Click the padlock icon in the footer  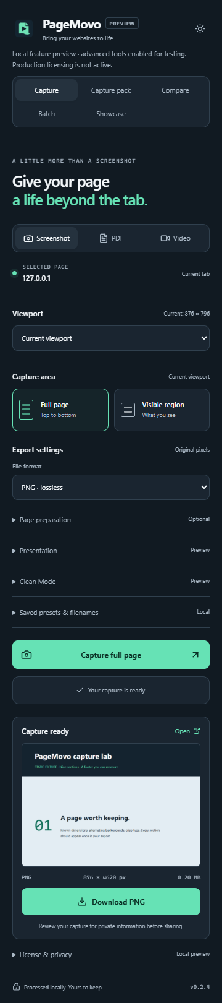pyautogui.click(x=17, y=987)
